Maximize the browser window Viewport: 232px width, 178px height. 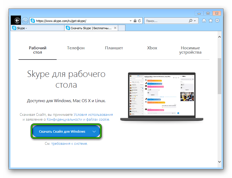208,13
